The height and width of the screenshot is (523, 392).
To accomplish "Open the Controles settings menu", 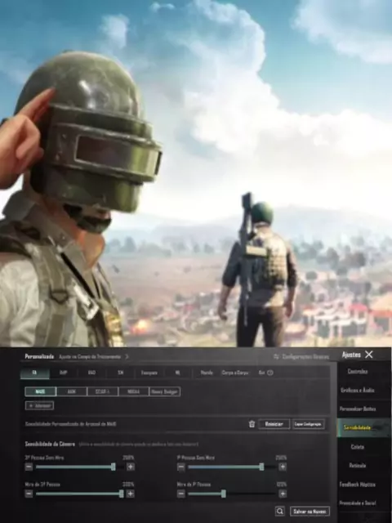I will 358,371.
